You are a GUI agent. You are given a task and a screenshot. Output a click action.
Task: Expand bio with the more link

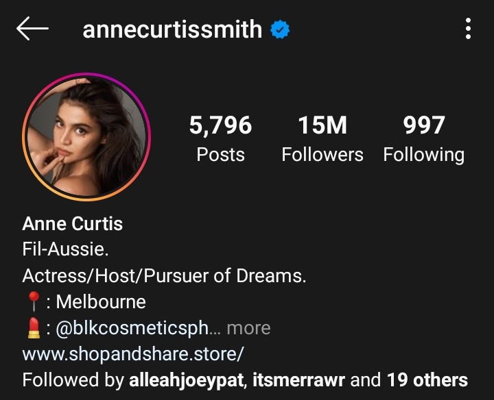pos(248,328)
